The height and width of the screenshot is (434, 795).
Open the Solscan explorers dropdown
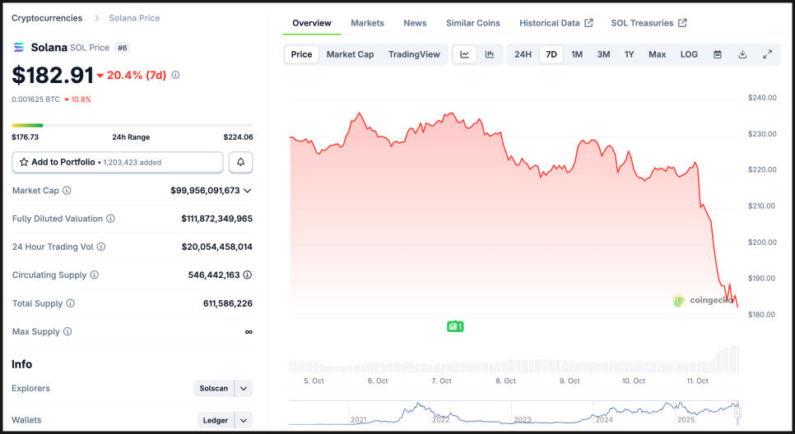[244, 389]
